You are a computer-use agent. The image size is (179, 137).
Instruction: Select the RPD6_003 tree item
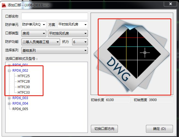tap(20, 98)
